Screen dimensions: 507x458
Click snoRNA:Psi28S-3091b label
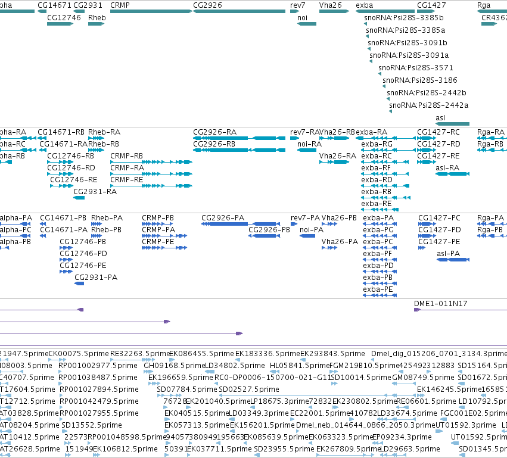tap(408, 43)
